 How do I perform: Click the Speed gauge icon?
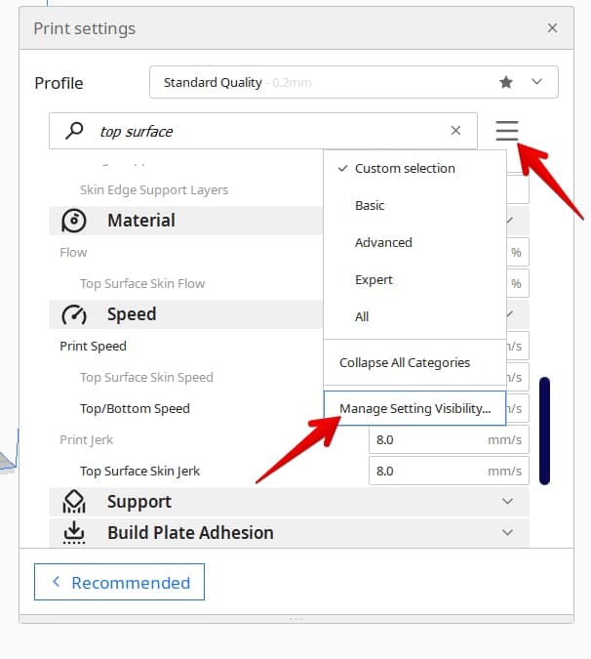point(74,314)
